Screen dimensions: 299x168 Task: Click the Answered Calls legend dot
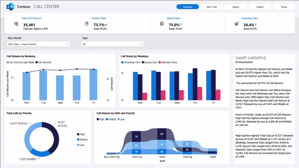click(122, 62)
